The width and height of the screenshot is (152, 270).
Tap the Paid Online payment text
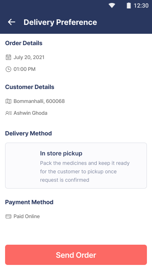pyautogui.click(x=27, y=216)
